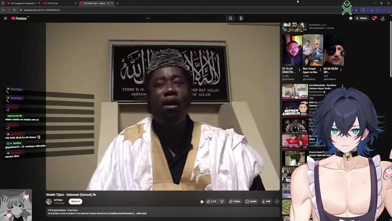Open the account avatar menu
392x221 pixels.
pos(383,18)
